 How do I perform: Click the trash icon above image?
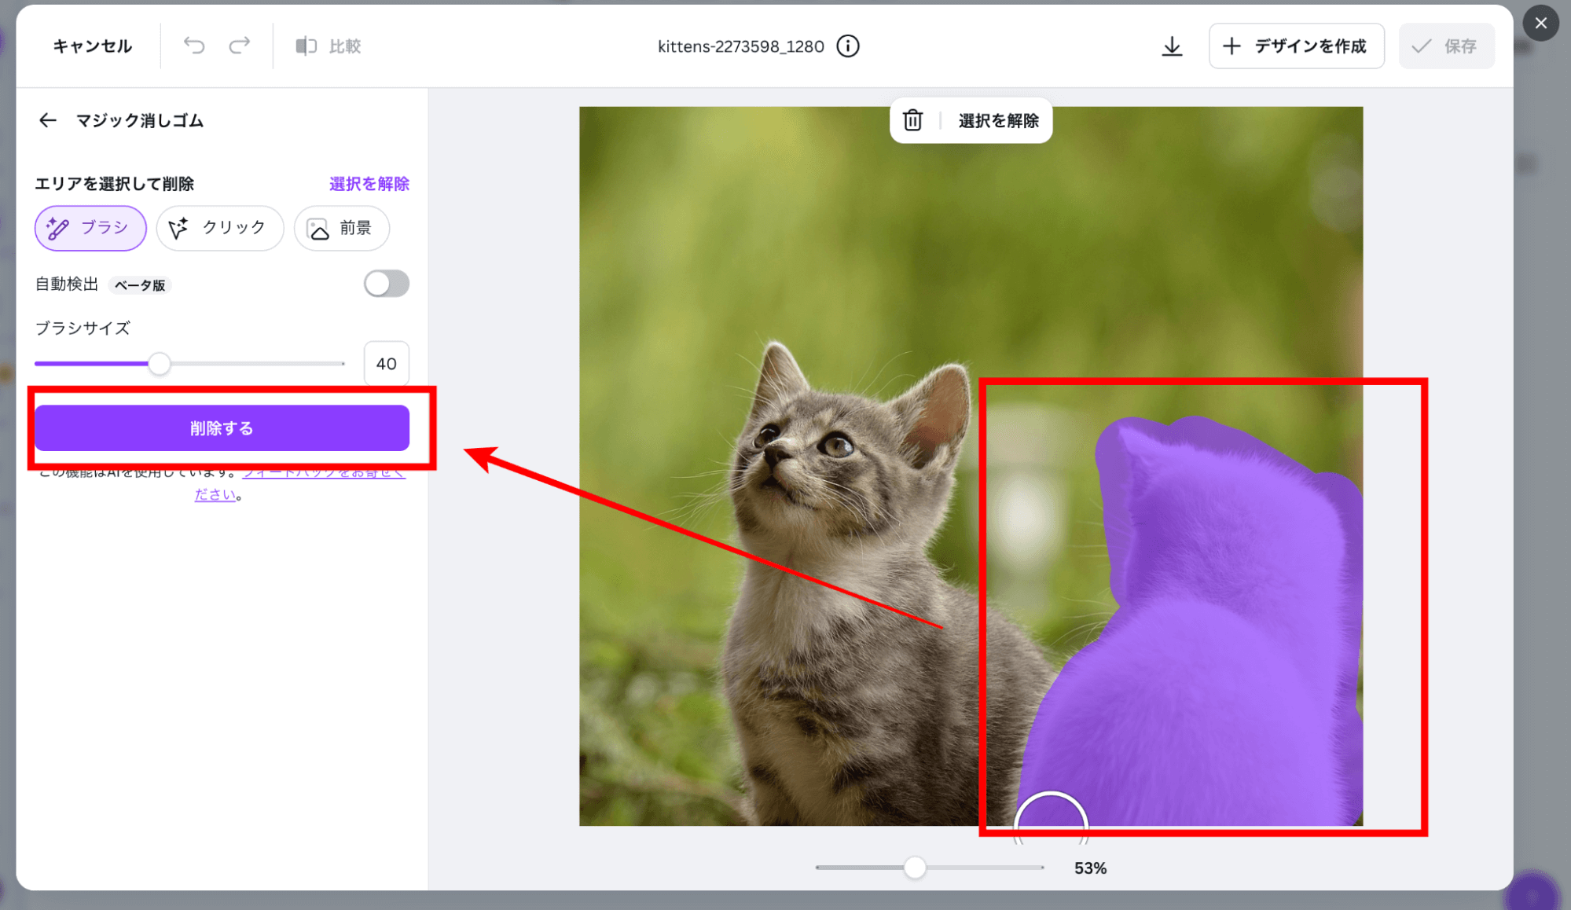tap(912, 120)
